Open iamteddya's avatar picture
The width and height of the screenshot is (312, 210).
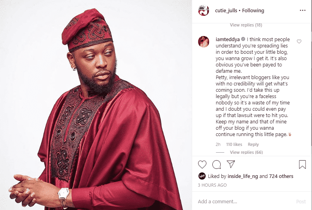(204, 42)
